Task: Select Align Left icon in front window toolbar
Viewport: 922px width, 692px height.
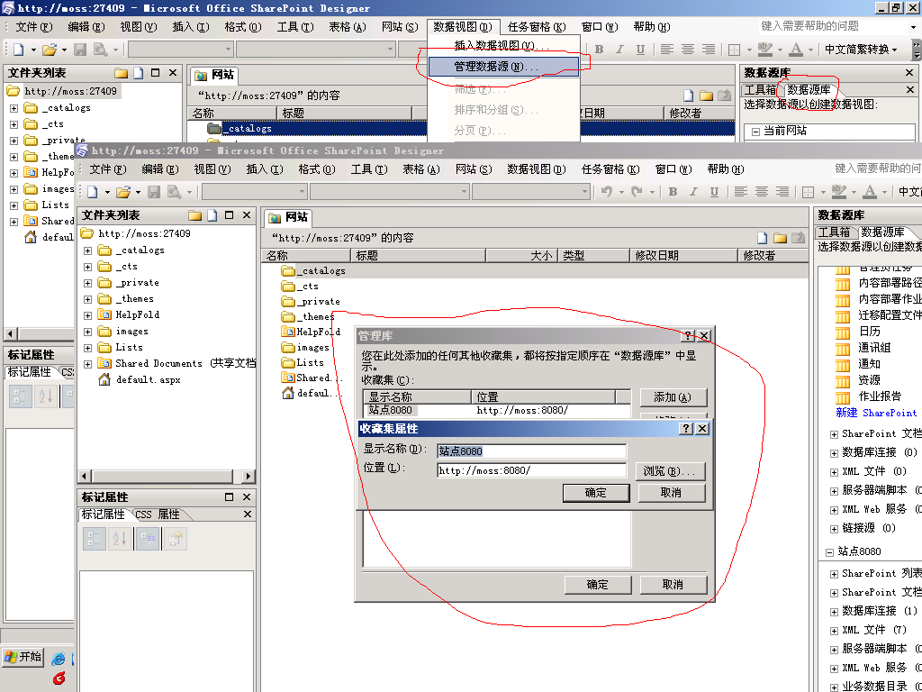Action: pyautogui.click(x=741, y=192)
